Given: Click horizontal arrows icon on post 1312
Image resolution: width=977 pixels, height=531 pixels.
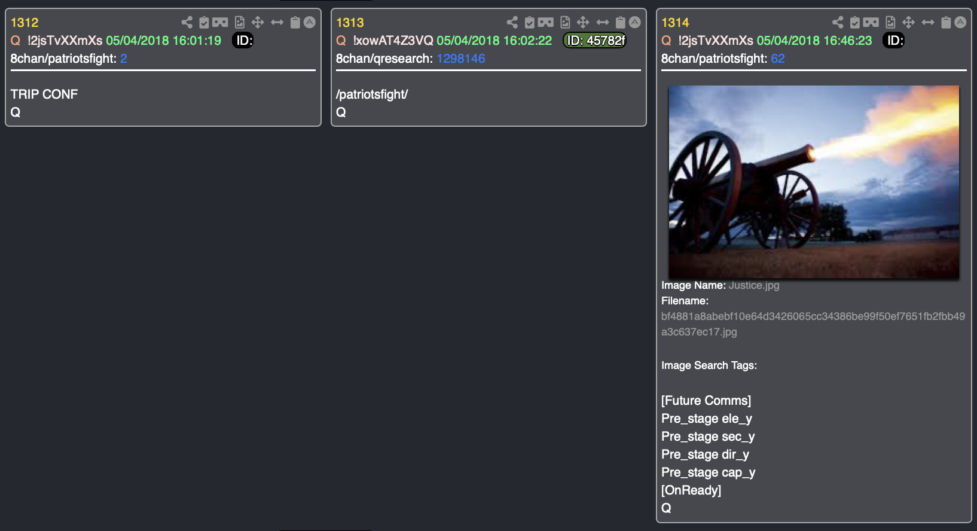Looking at the screenshot, I should (x=277, y=22).
